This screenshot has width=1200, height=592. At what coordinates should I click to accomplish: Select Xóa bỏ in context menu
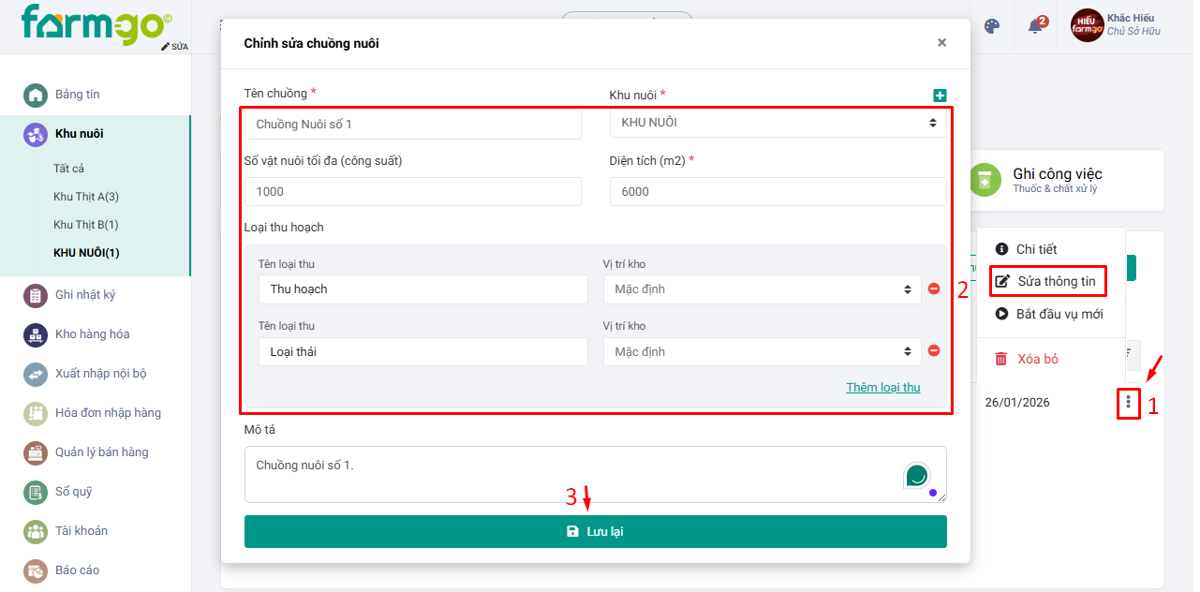pos(1037,359)
